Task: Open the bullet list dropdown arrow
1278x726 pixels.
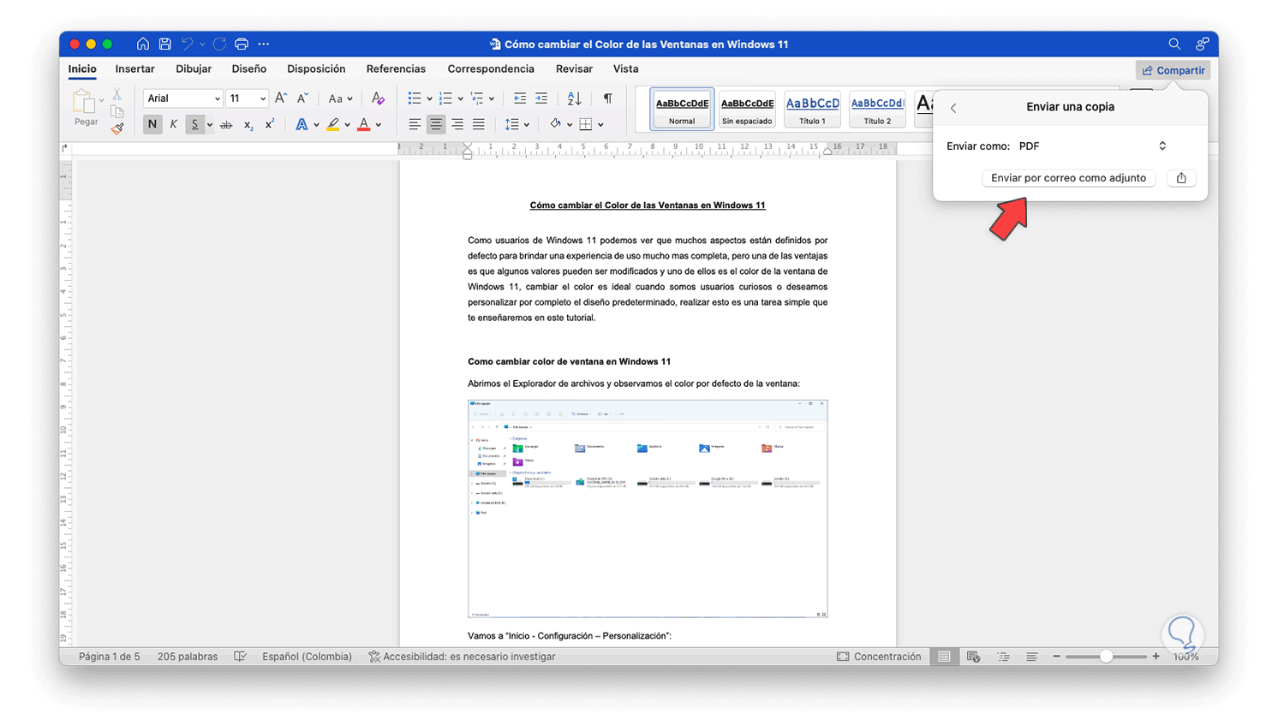Action: tap(429, 99)
